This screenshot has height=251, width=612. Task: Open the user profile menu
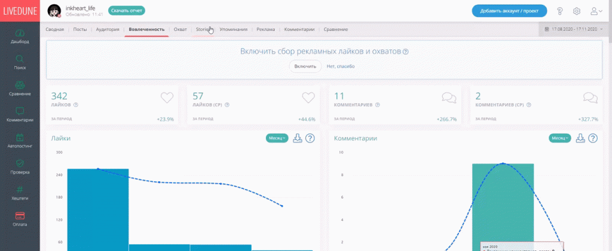[x=595, y=11]
